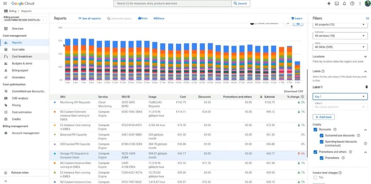The height and width of the screenshot is (184, 371).
Task: Open the Billing account selector dropdown
Action: click(24, 19)
